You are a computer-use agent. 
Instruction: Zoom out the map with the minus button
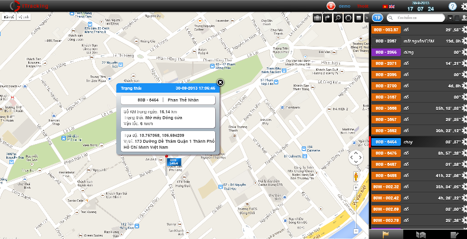click(356, 231)
